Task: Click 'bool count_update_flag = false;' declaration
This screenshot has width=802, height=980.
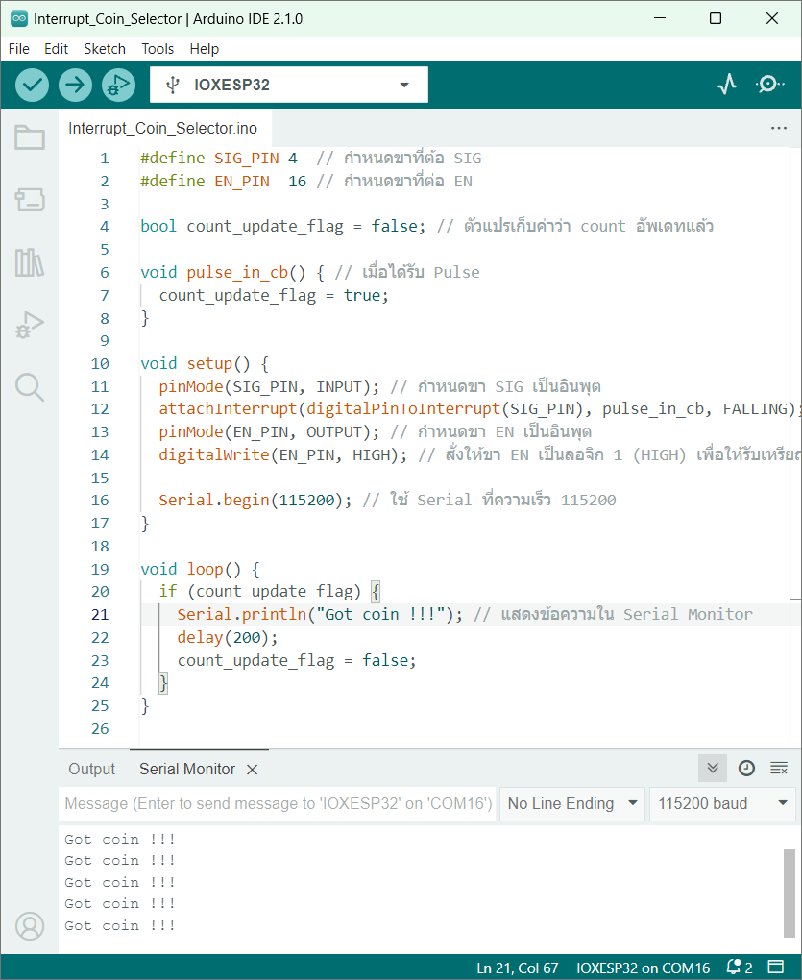Action: pyautogui.click(x=283, y=226)
